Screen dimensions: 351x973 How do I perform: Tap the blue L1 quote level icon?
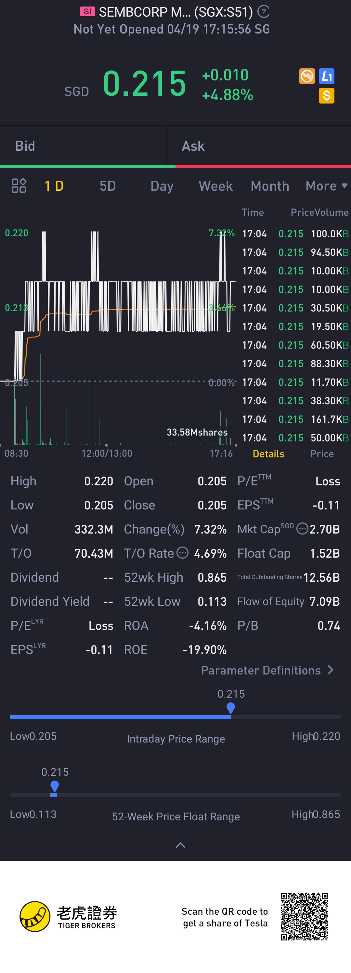327,76
